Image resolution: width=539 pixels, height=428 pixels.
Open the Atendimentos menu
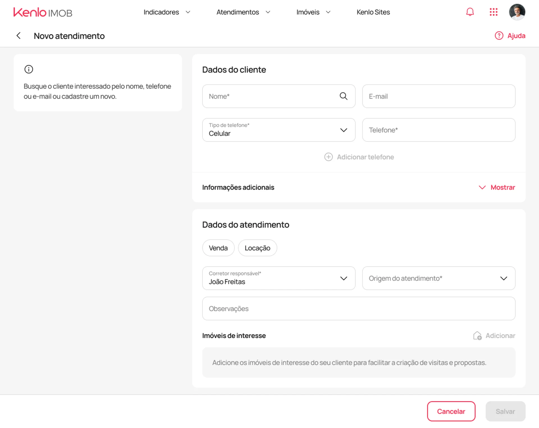coord(237,12)
